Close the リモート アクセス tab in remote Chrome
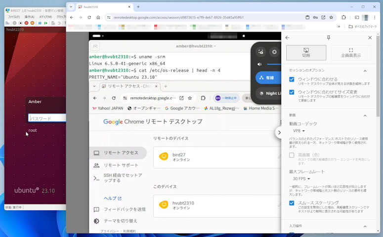 (x=156, y=86)
